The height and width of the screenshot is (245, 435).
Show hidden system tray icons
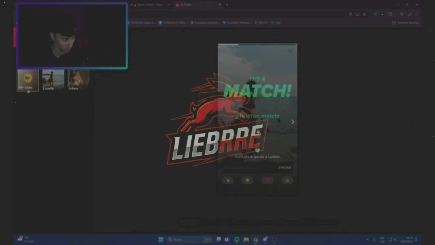[367, 240]
